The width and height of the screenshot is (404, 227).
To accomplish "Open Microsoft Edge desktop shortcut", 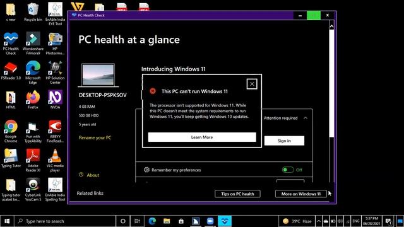I will 33,73.
